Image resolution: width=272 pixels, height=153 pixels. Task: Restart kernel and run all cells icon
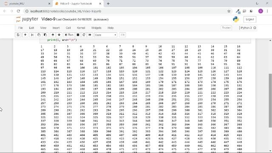pyautogui.click(x=90, y=35)
